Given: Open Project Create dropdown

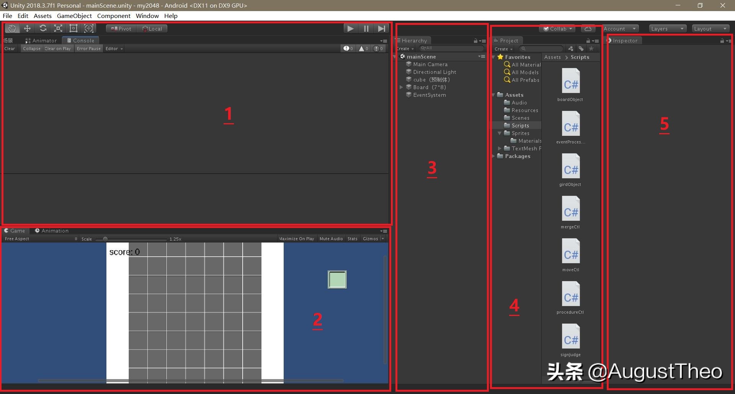Looking at the screenshot, I should pos(503,49).
